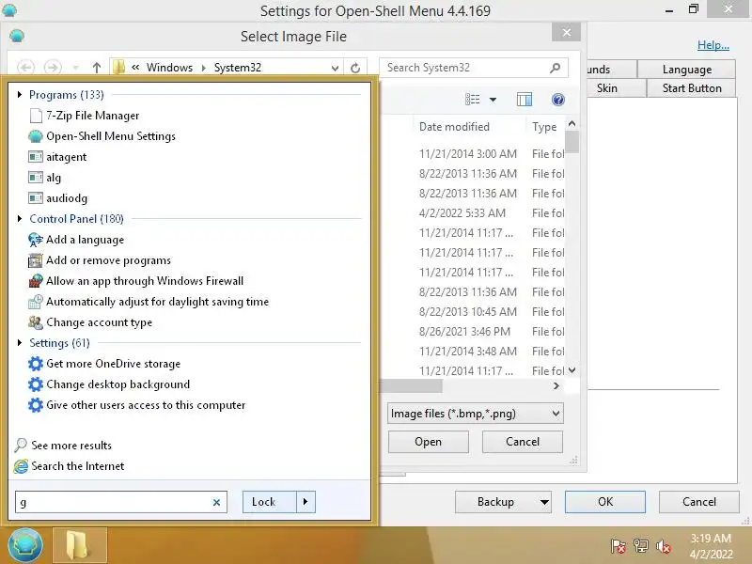Click the change view icon
This screenshot has height=564, width=752.
coord(473,100)
